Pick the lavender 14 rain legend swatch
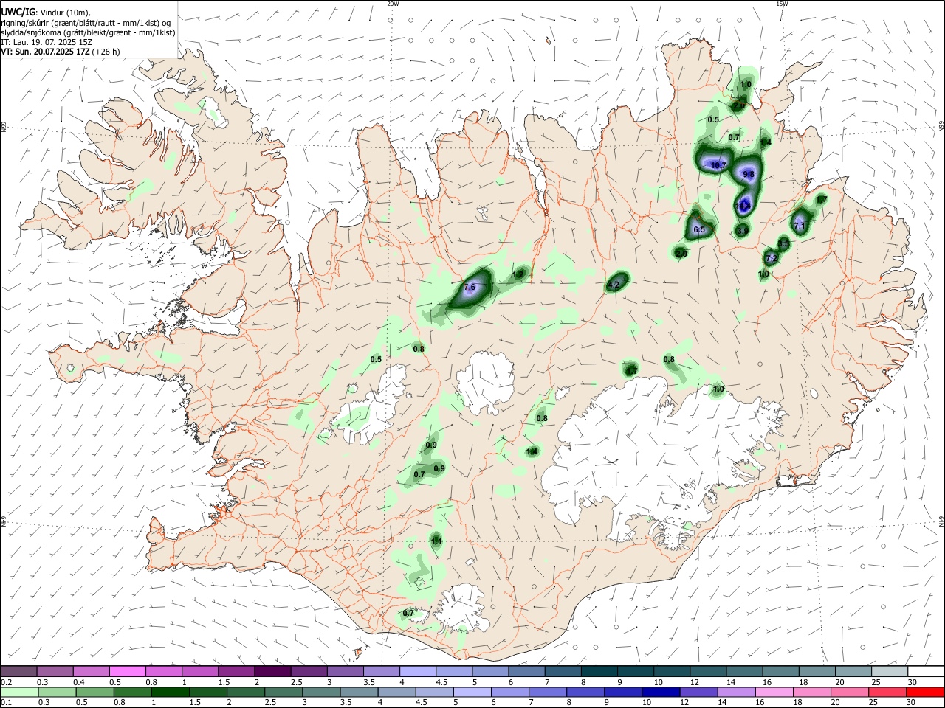The image size is (945, 708). click(x=735, y=693)
